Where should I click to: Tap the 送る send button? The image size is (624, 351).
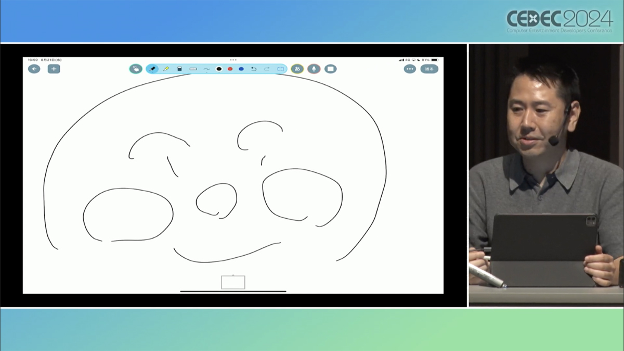pyautogui.click(x=430, y=69)
